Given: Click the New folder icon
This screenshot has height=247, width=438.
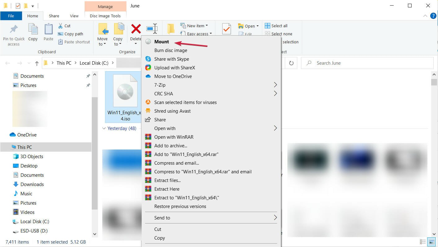Looking at the screenshot, I should click(x=171, y=28).
